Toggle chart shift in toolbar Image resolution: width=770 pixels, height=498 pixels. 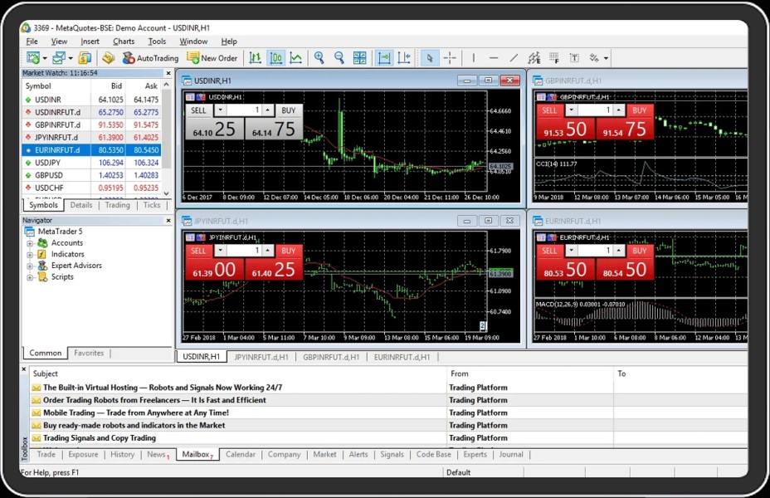pyautogui.click(x=404, y=58)
